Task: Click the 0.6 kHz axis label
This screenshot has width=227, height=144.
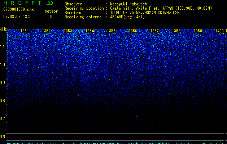Action: pos(3,137)
